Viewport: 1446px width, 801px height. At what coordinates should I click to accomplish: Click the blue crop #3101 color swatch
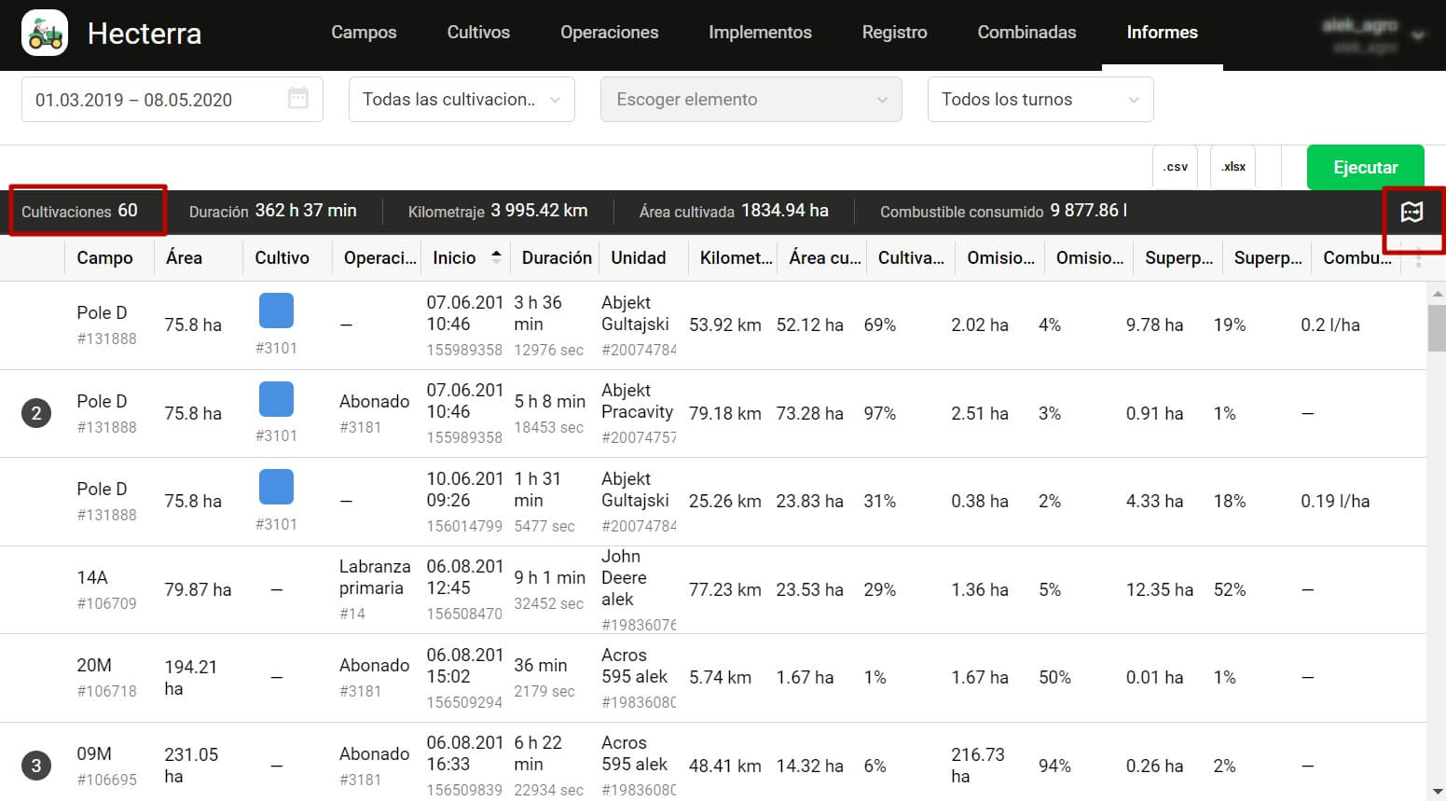point(276,311)
